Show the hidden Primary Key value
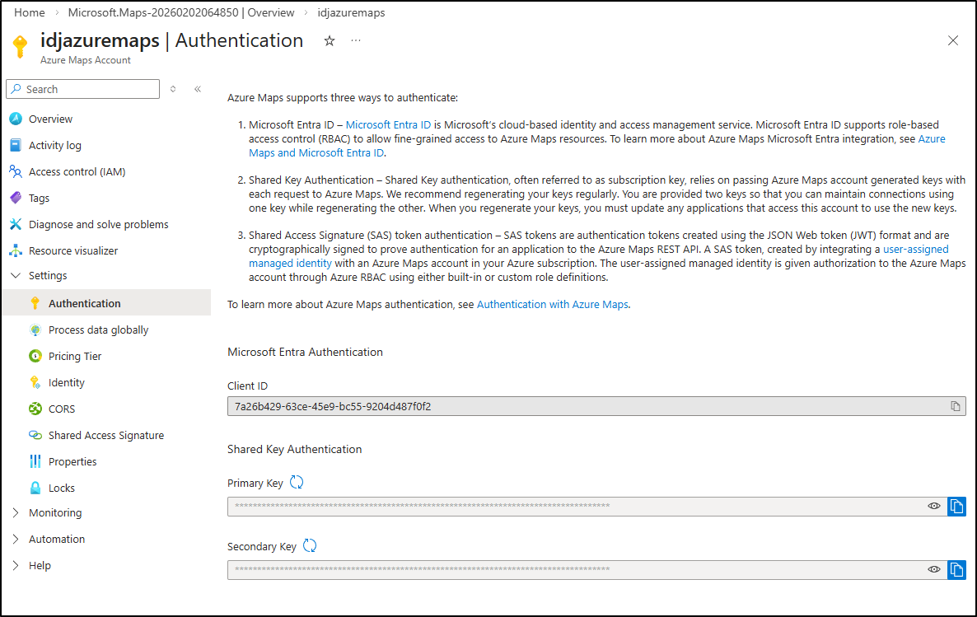The image size is (977, 617). [934, 506]
